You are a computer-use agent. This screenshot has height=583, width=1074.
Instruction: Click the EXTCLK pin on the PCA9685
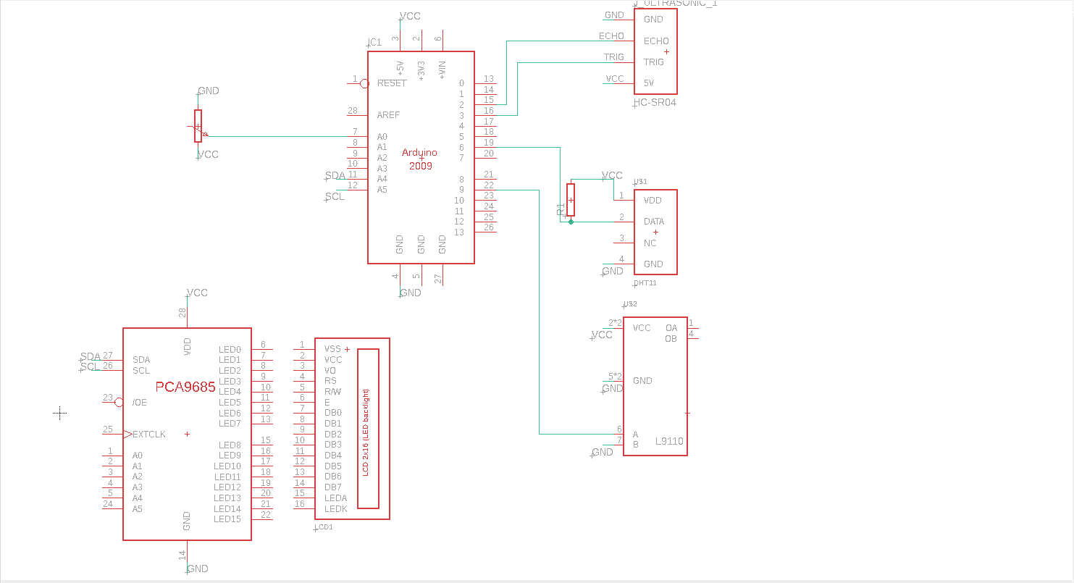pyautogui.click(x=148, y=435)
